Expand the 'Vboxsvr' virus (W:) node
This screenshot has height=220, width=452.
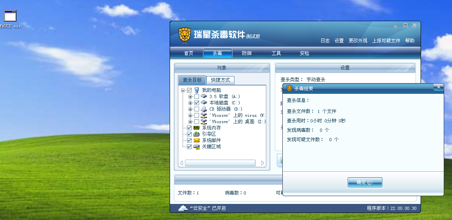tap(190, 115)
